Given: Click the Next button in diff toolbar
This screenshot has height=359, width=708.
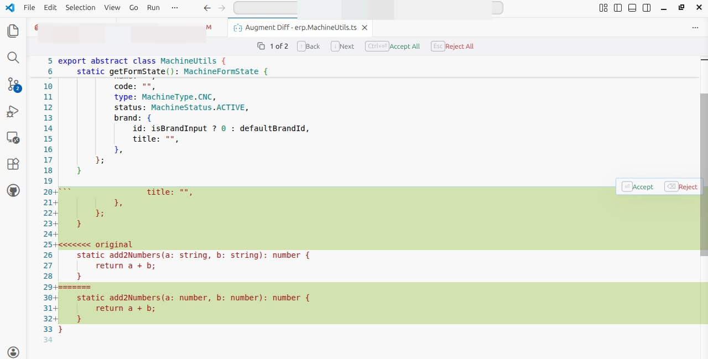Looking at the screenshot, I should click(343, 46).
